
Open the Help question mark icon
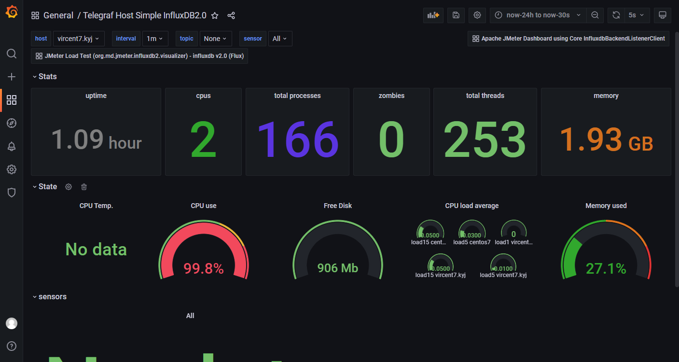click(x=12, y=346)
